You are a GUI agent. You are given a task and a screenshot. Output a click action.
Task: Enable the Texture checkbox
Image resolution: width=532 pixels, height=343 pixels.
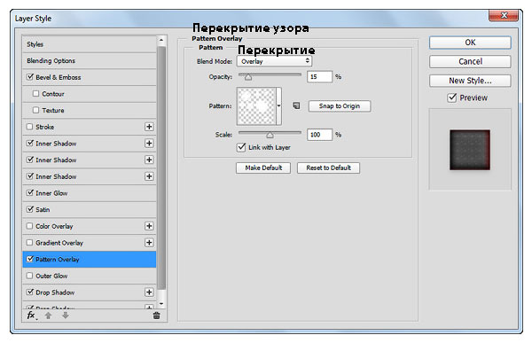[x=35, y=110]
